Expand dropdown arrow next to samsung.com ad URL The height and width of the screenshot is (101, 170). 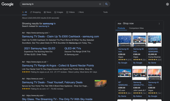pos(50,33)
